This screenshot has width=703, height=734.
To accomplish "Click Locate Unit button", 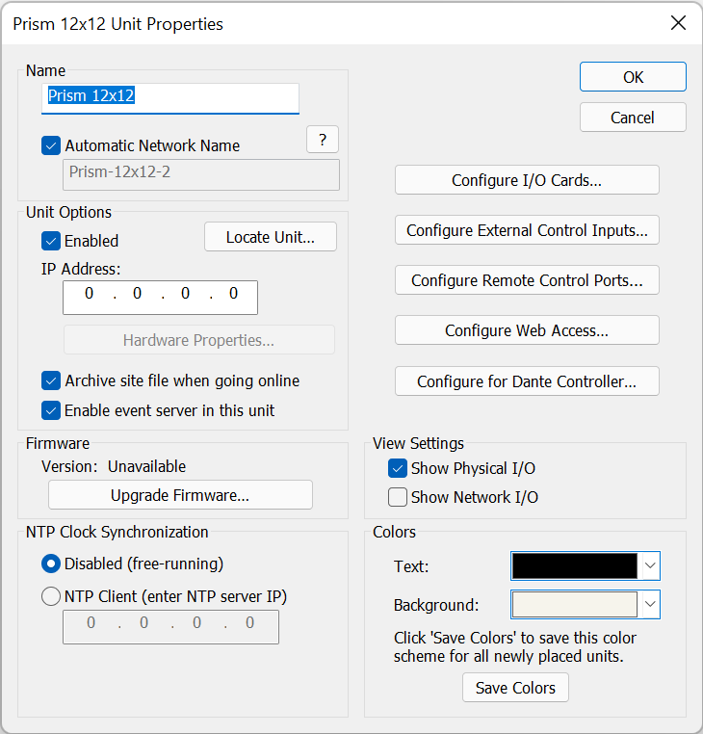I will (271, 237).
